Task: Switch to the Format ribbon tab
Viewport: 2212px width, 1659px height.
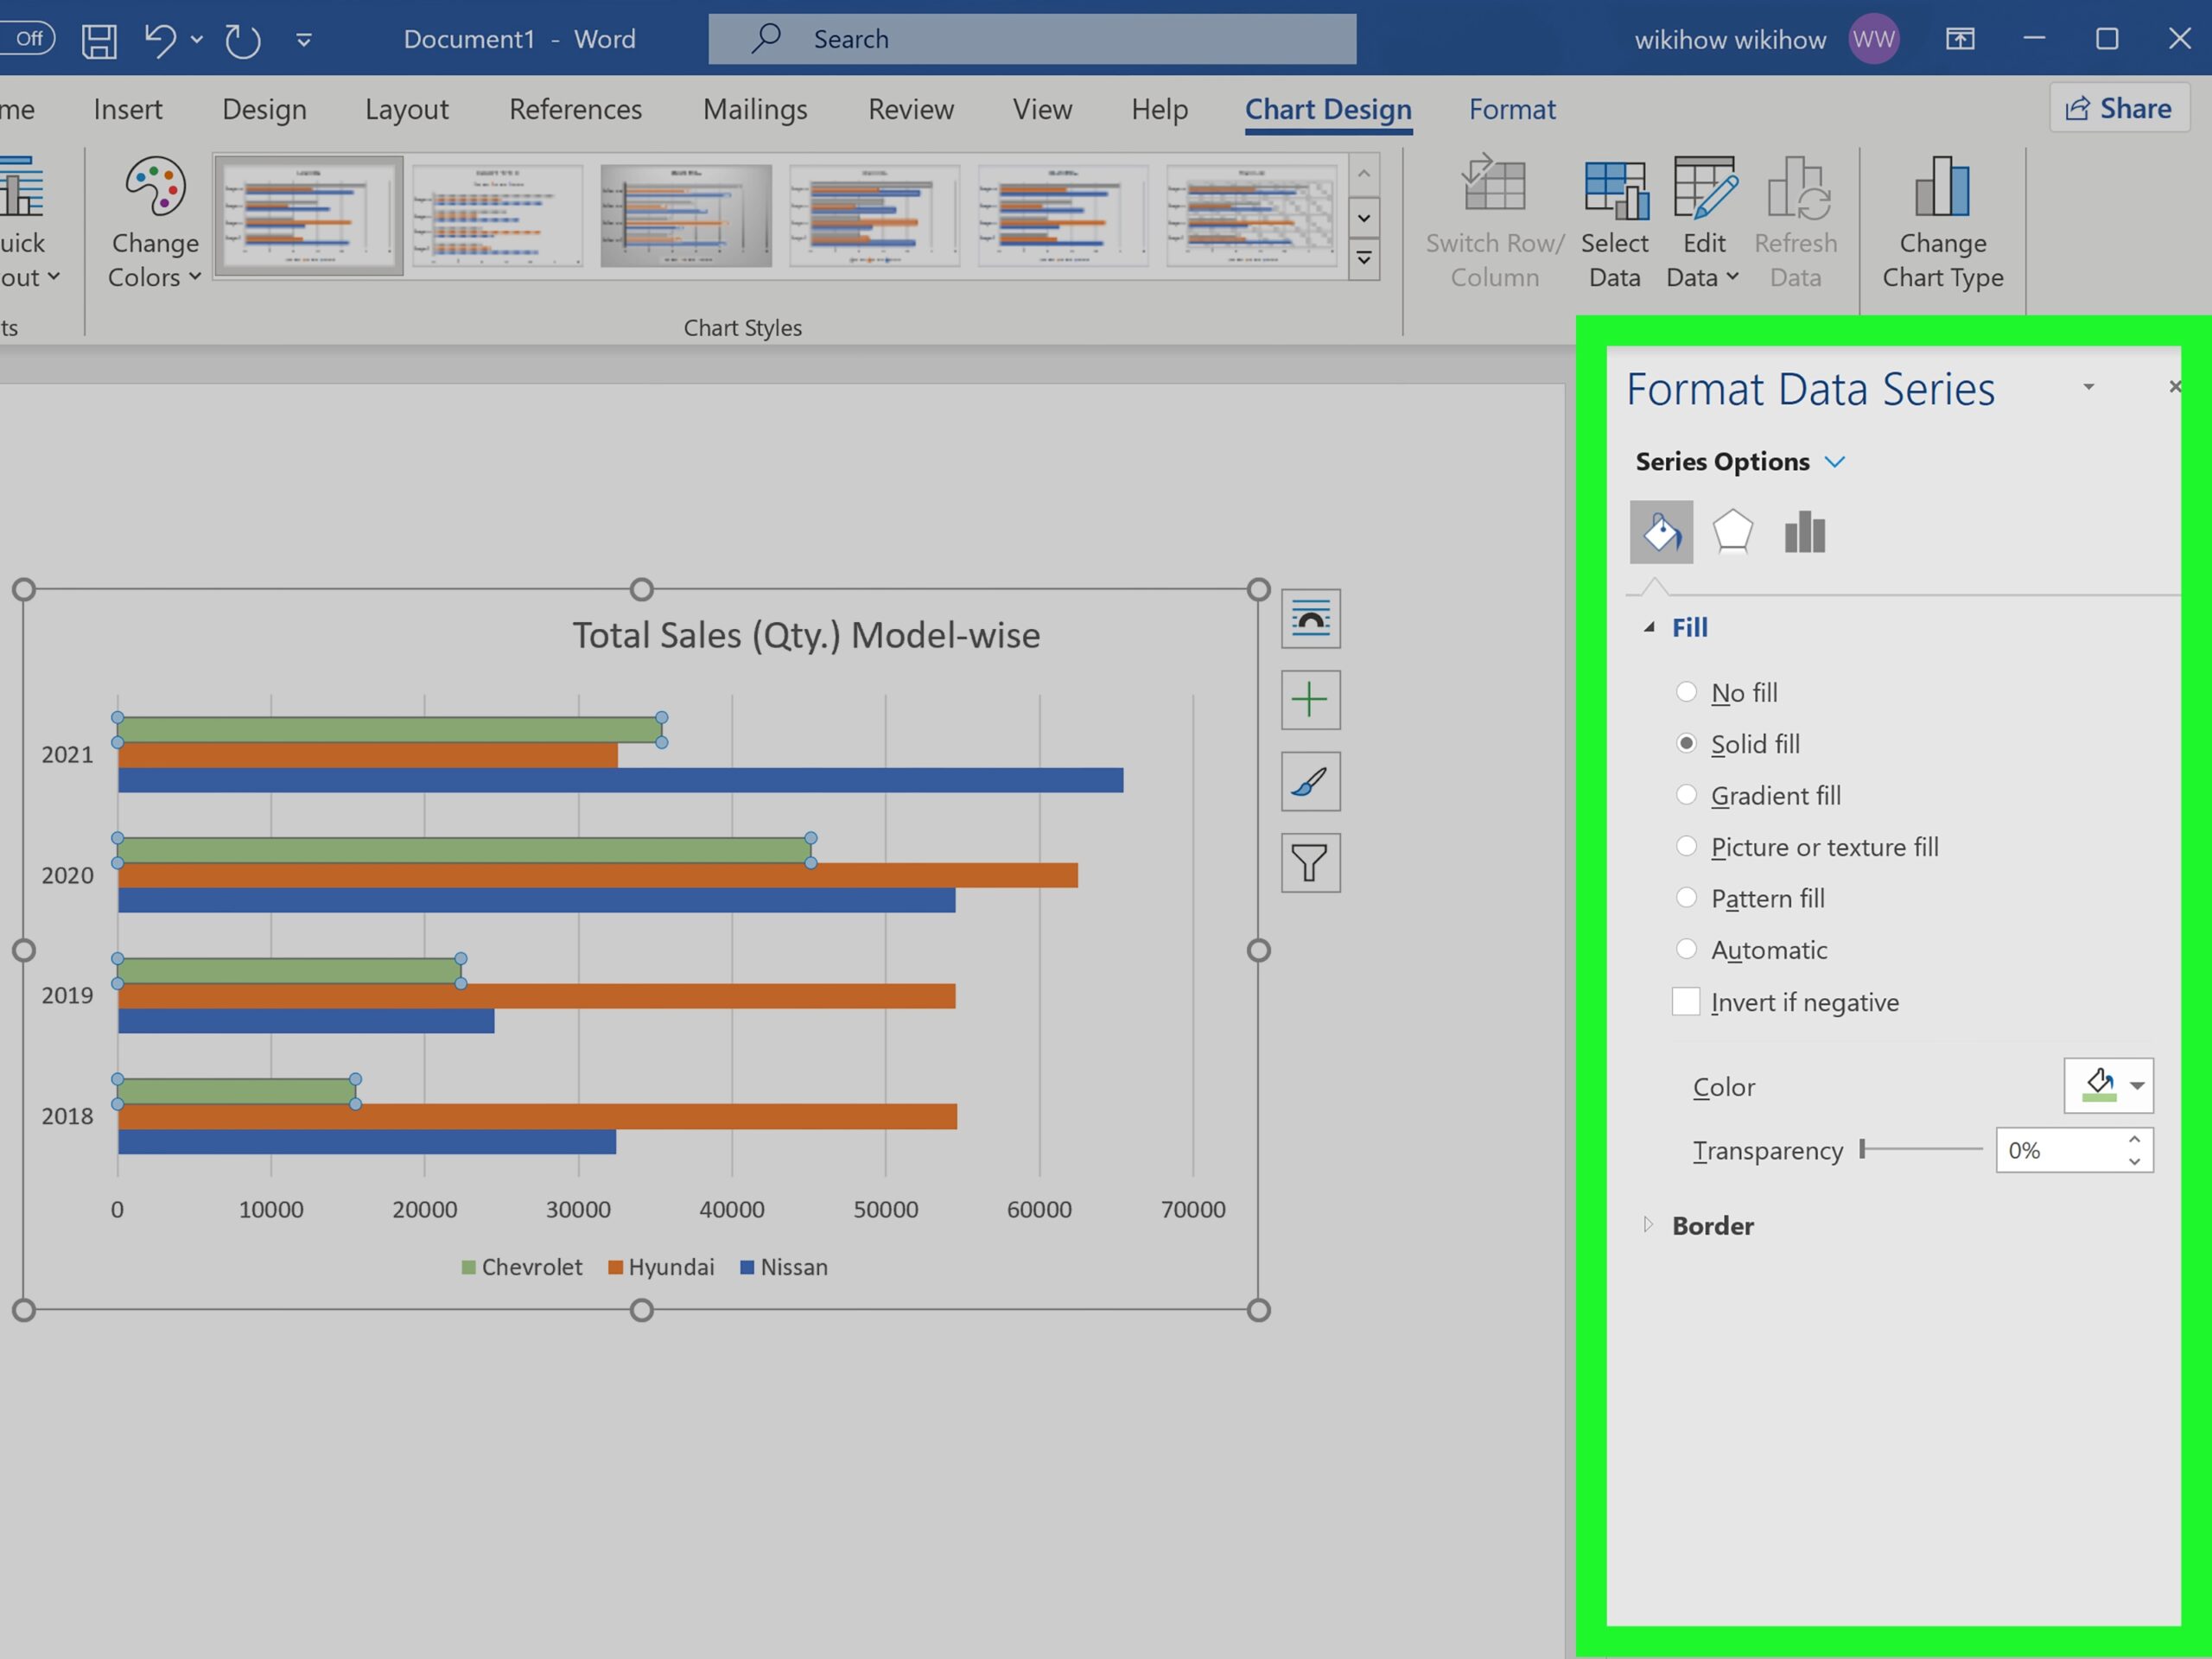Action: pyautogui.click(x=1511, y=109)
